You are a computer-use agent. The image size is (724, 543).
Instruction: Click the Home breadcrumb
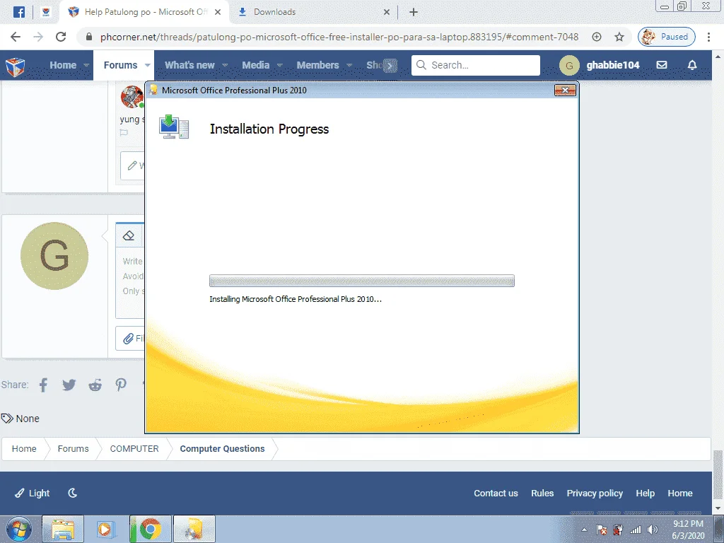[24, 449]
